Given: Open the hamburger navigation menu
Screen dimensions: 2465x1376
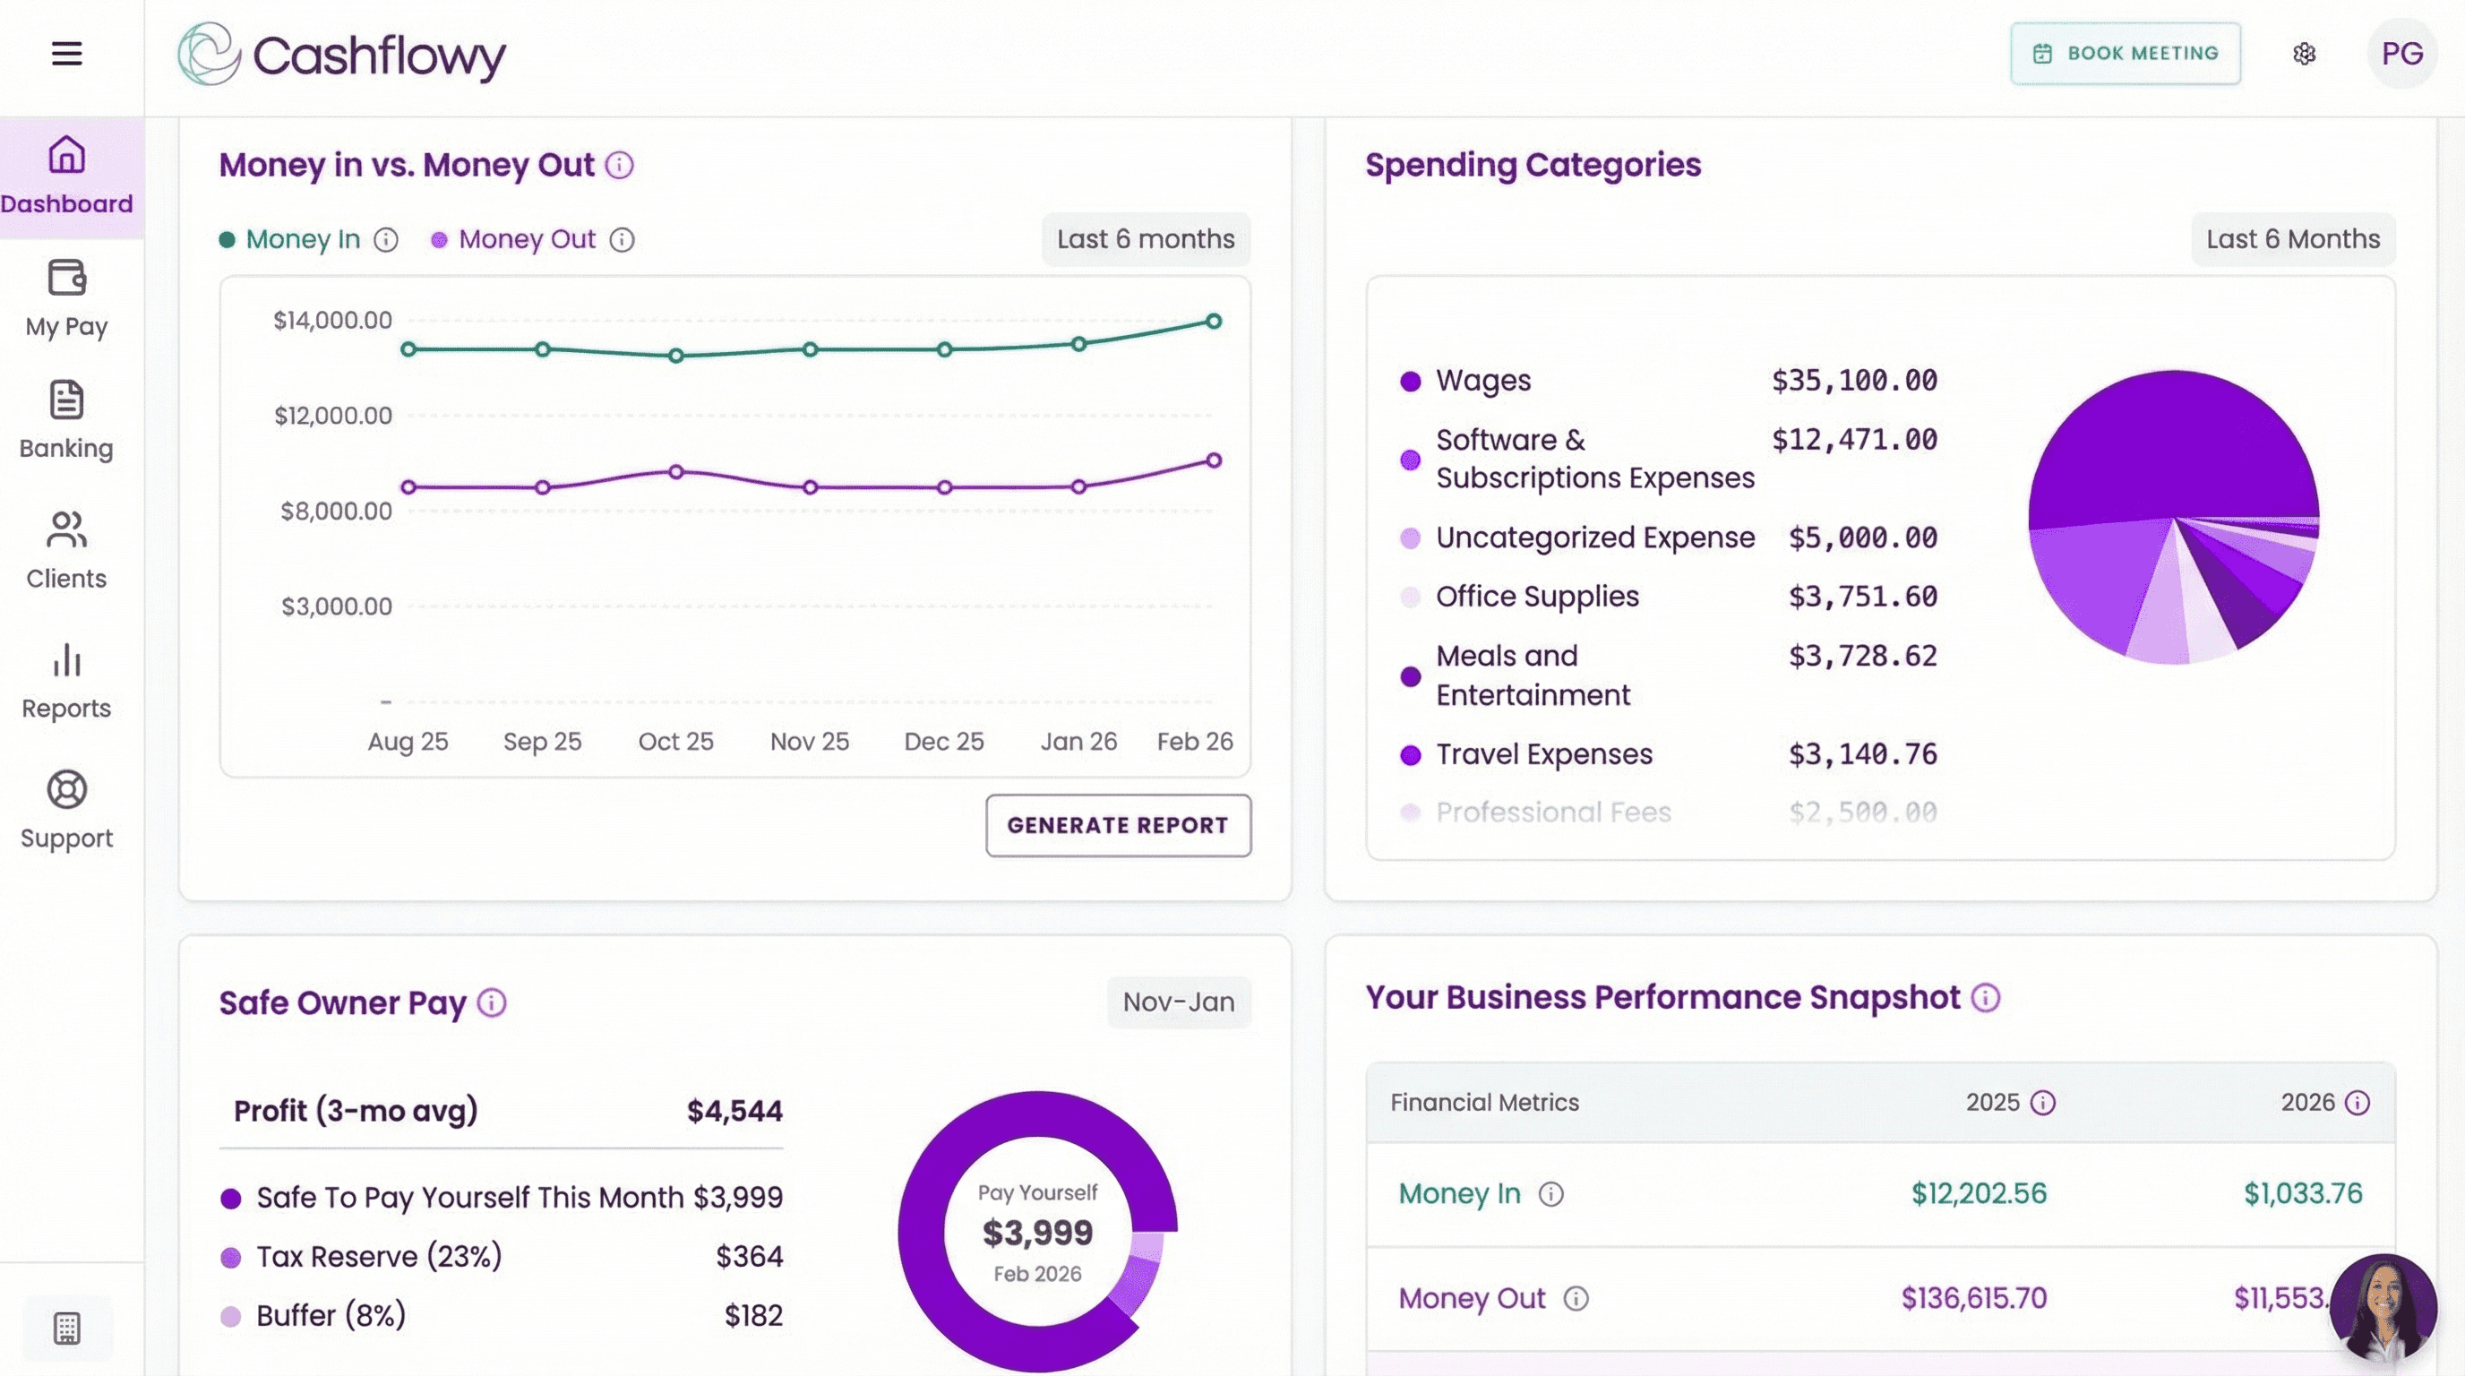Looking at the screenshot, I should [x=66, y=54].
